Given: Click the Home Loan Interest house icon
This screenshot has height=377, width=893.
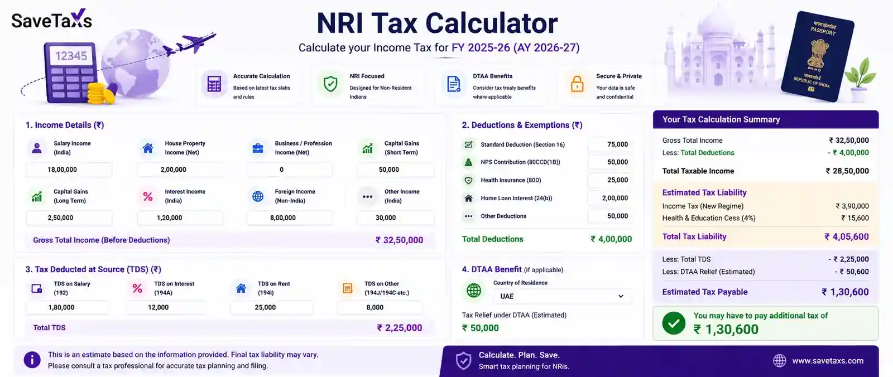Looking at the screenshot, I should tap(469, 198).
